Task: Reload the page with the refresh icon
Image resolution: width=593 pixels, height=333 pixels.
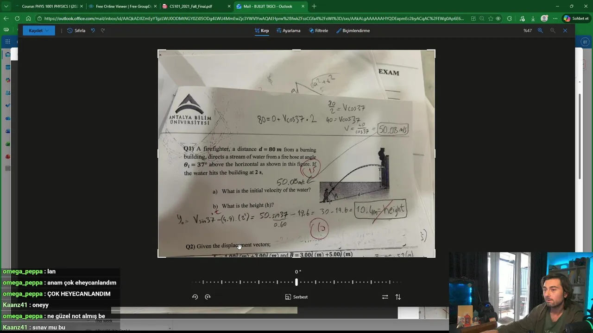Action: pyautogui.click(x=17, y=18)
